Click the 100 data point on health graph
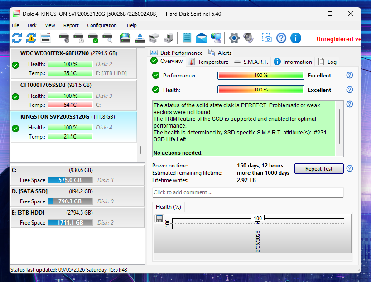 point(258,223)
